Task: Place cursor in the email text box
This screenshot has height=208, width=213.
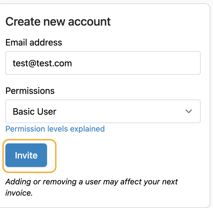Action: coord(103,63)
